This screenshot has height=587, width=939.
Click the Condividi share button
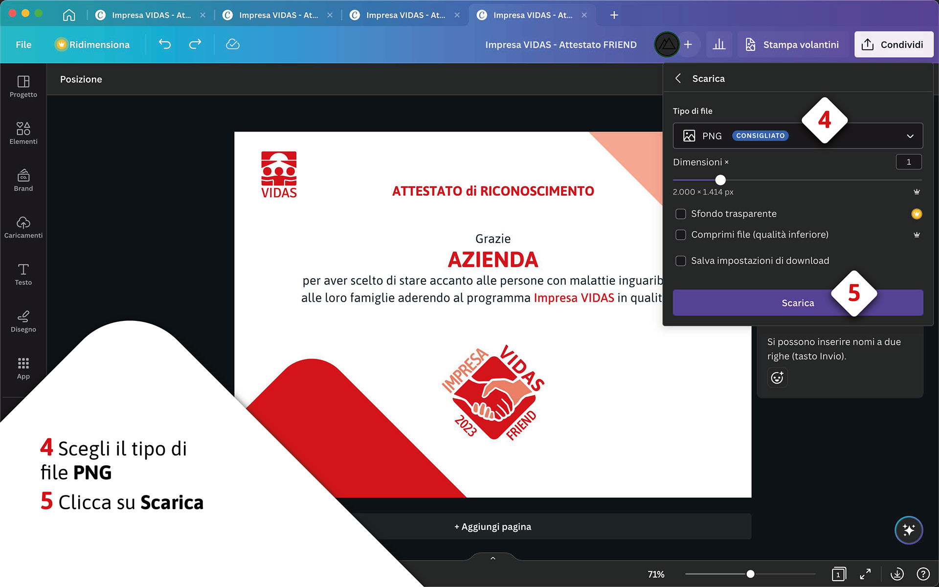tap(894, 45)
